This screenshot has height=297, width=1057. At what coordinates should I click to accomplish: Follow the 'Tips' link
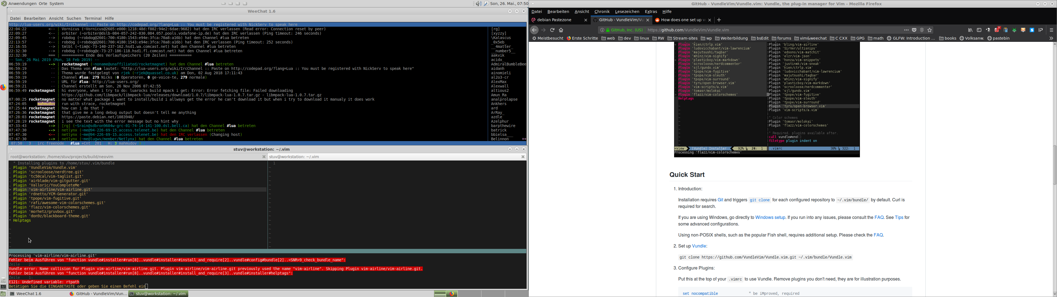[899, 218]
